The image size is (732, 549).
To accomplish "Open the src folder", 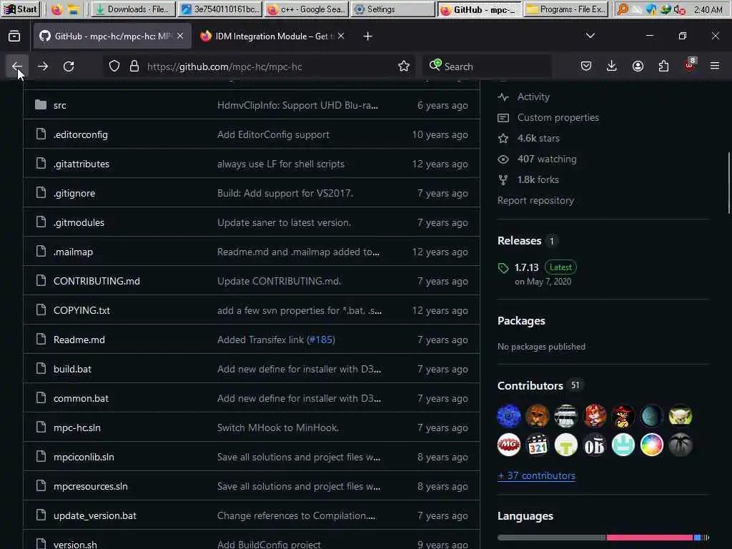I will click(x=60, y=106).
